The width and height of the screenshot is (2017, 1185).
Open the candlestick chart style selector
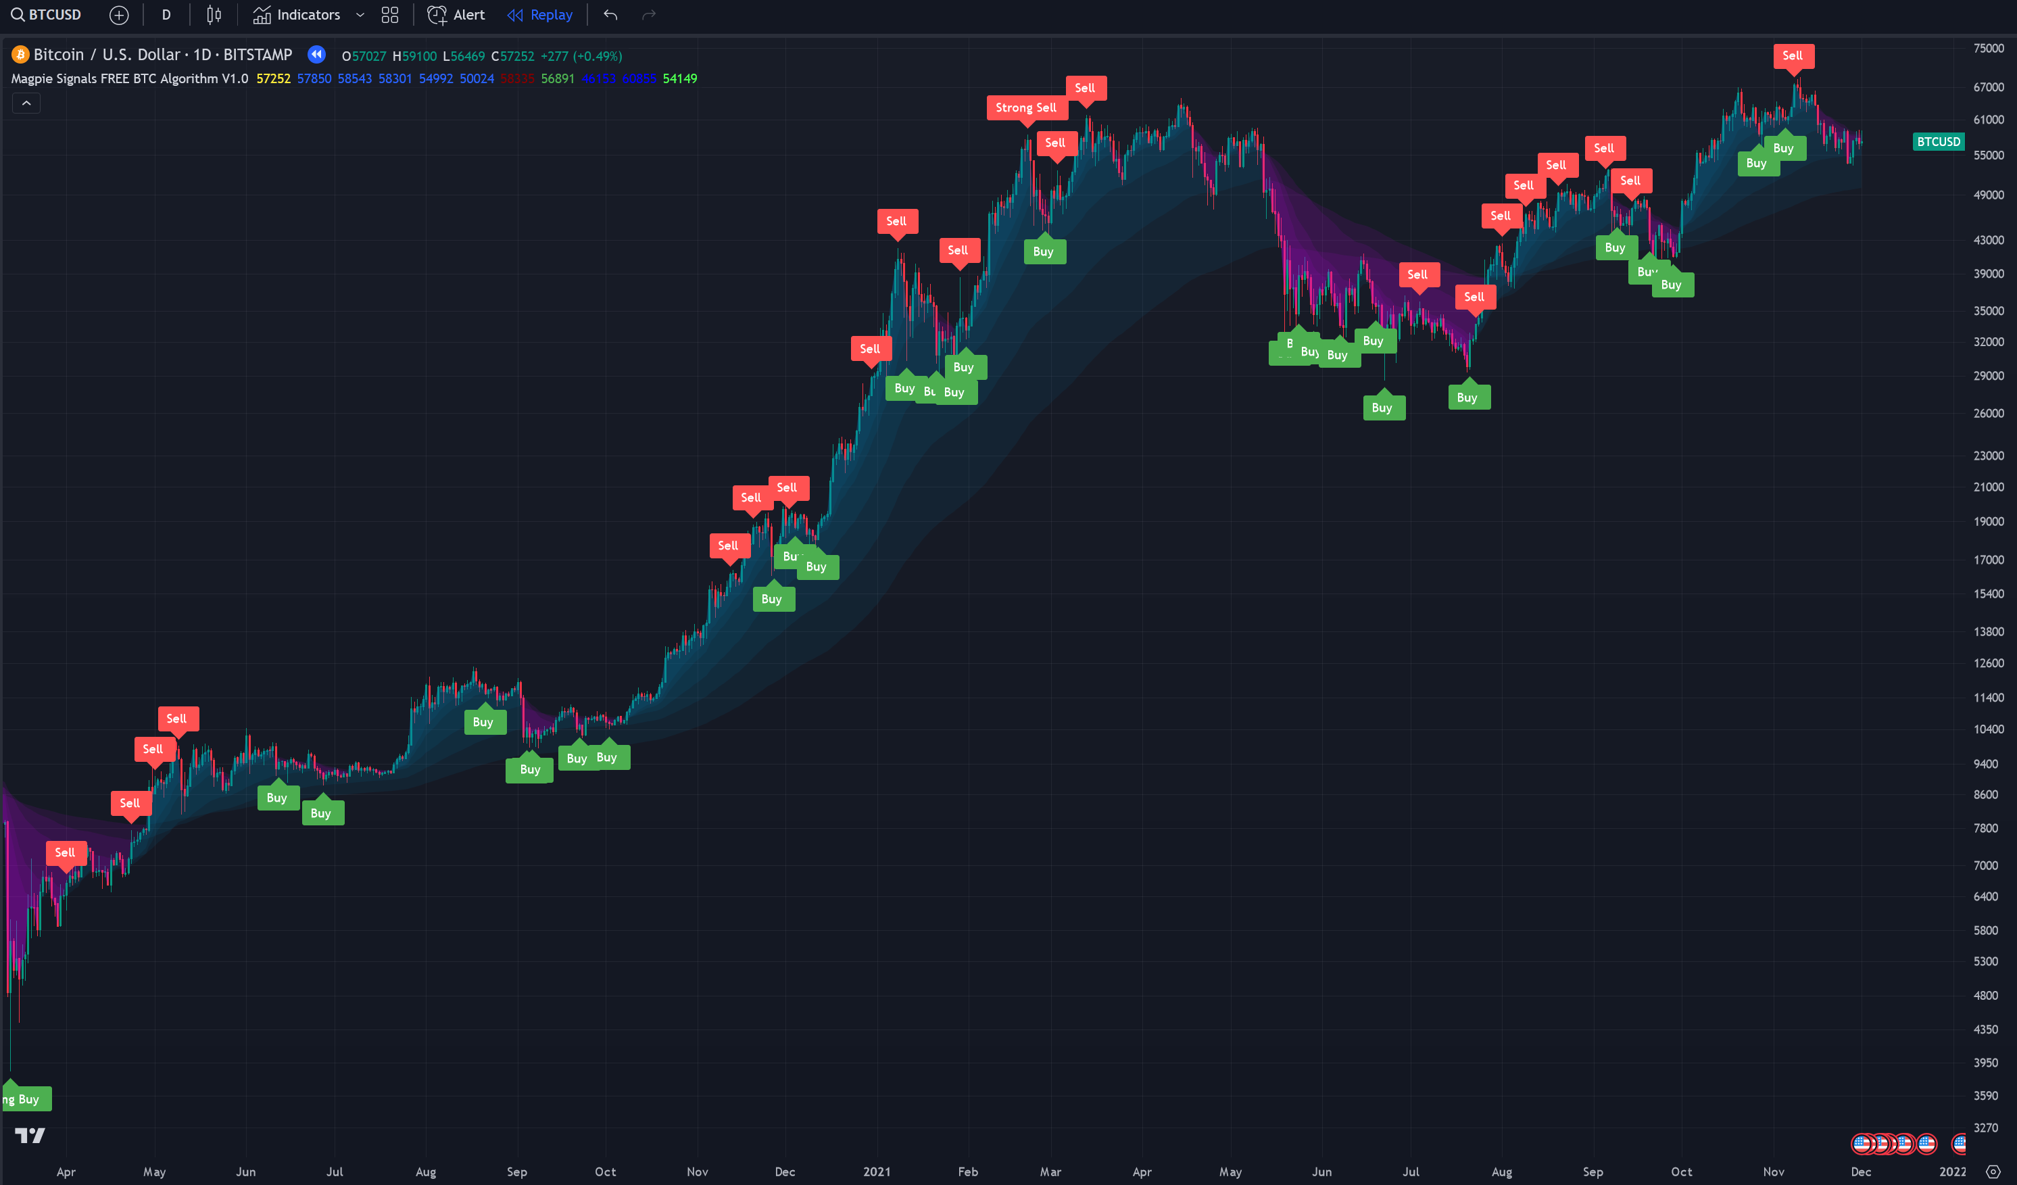[x=214, y=14]
